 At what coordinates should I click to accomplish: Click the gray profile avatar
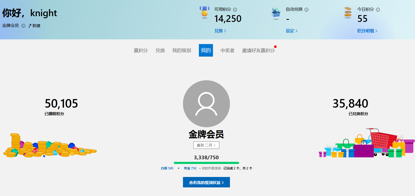[206, 104]
